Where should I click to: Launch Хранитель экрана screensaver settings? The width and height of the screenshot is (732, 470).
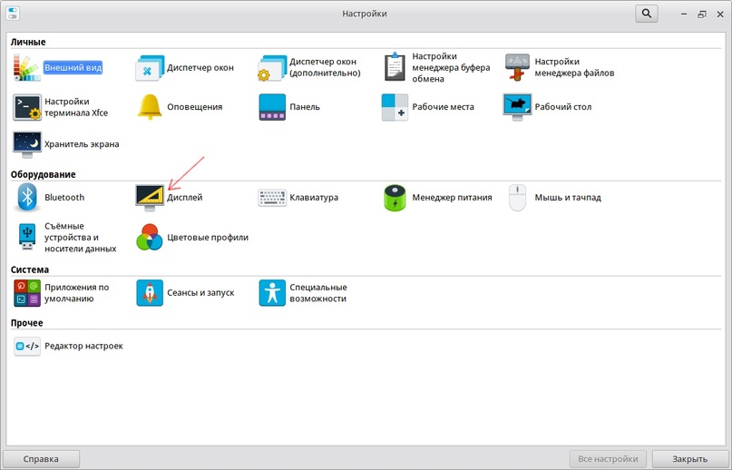[x=27, y=144]
